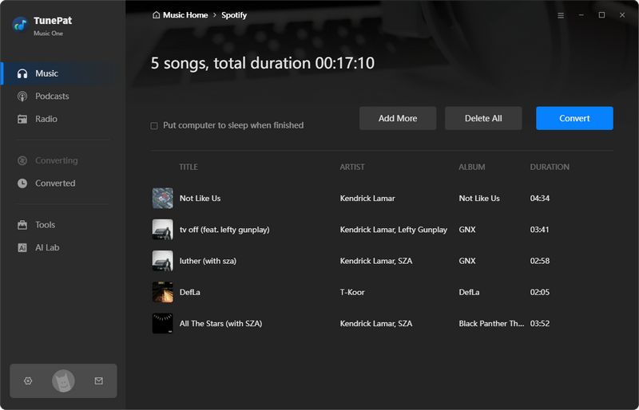639x410 pixels.
Task: Open the Tools sidebar section
Action: [x=45, y=225]
